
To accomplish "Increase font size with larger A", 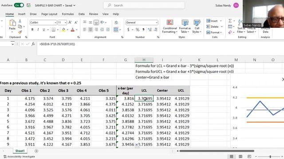I will (70, 23).
